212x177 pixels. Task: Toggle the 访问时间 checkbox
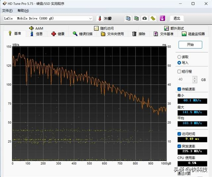coord(179,134)
